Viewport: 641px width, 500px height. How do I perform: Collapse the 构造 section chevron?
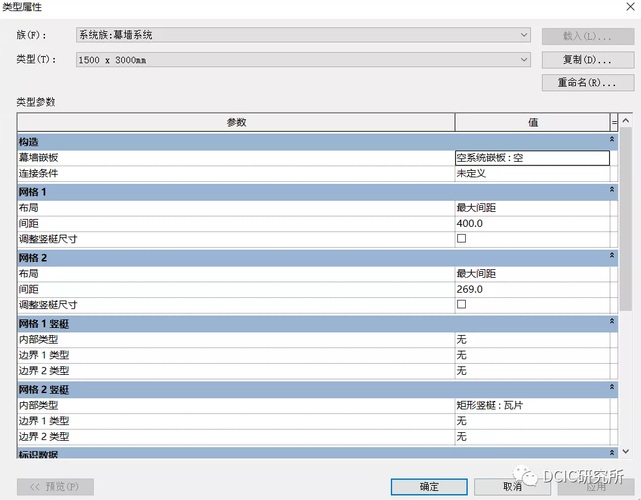pos(612,139)
